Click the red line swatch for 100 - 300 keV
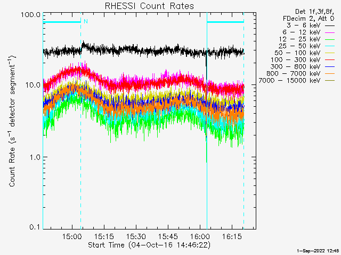The height and width of the screenshot is (255, 341). click(330, 60)
